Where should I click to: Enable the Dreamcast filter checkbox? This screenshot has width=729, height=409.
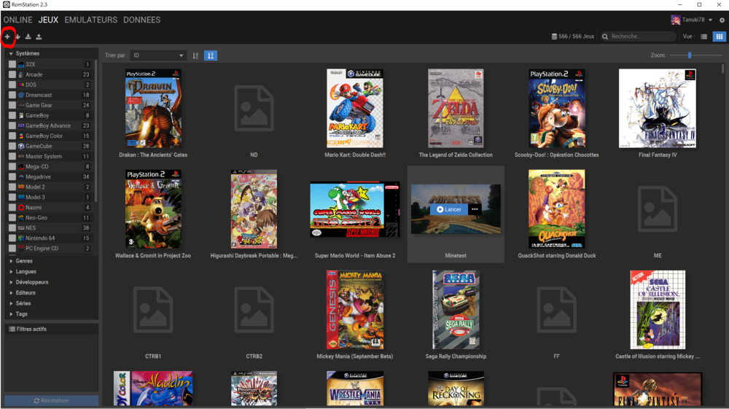[x=12, y=95]
